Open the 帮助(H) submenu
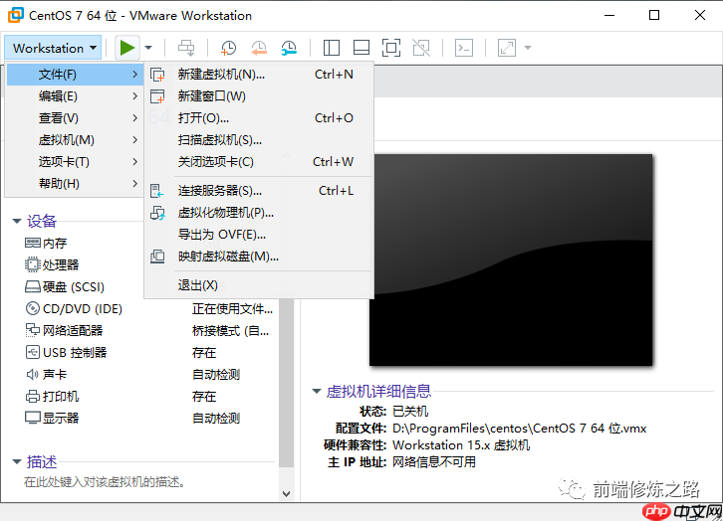 (74, 184)
